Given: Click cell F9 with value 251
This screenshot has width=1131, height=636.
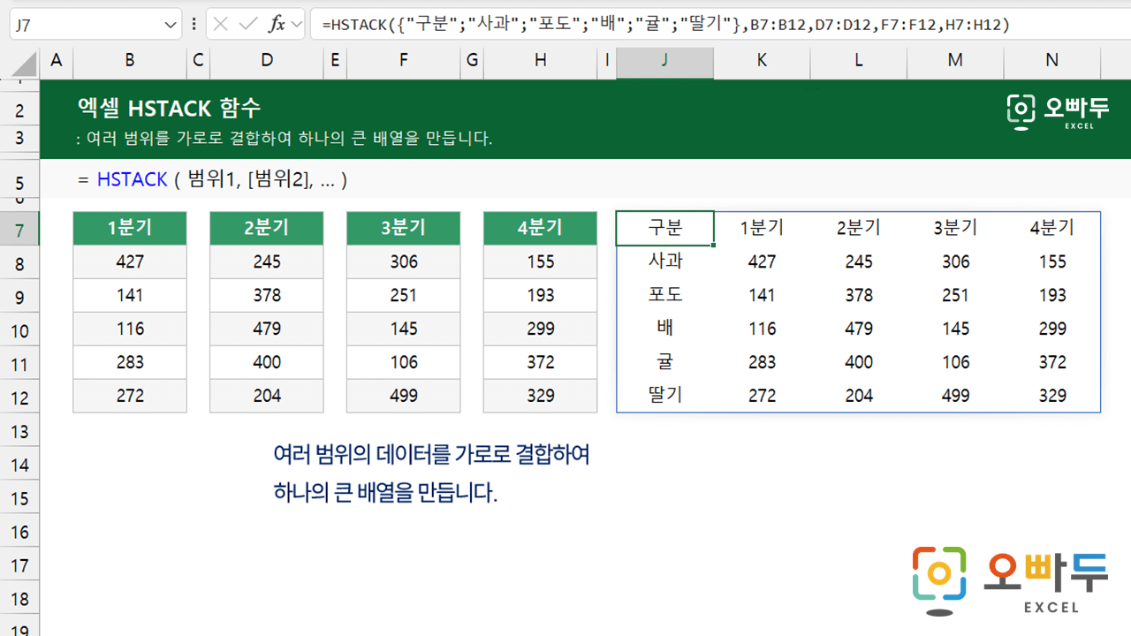Looking at the screenshot, I should tap(404, 295).
